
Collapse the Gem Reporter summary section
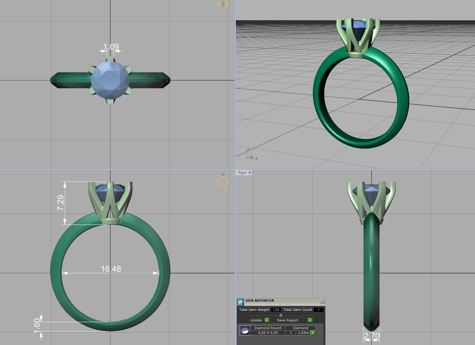pos(281,315)
